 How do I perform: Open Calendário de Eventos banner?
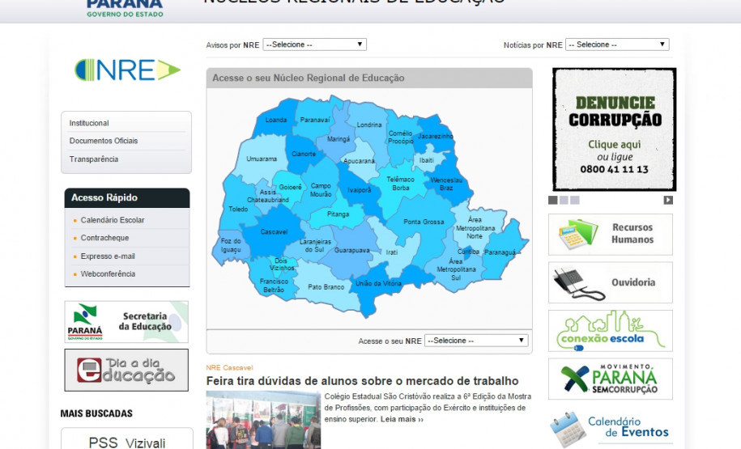coord(610,428)
